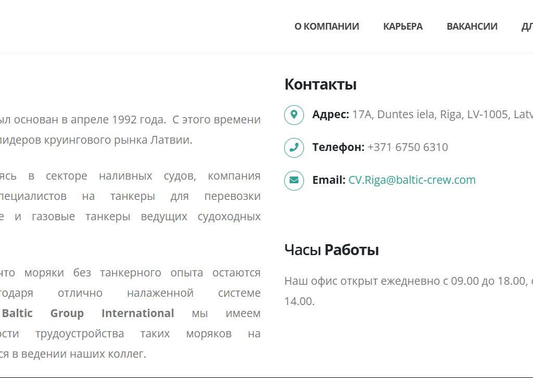The width and height of the screenshot is (533, 378).
Task: Click the location pin icon beside the address
Action: pyautogui.click(x=294, y=115)
